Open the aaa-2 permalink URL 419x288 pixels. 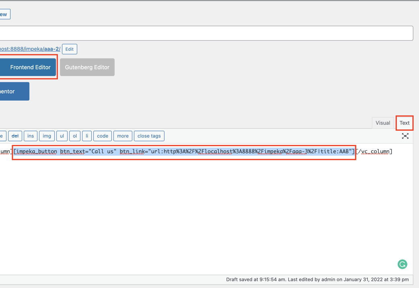(30, 49)
